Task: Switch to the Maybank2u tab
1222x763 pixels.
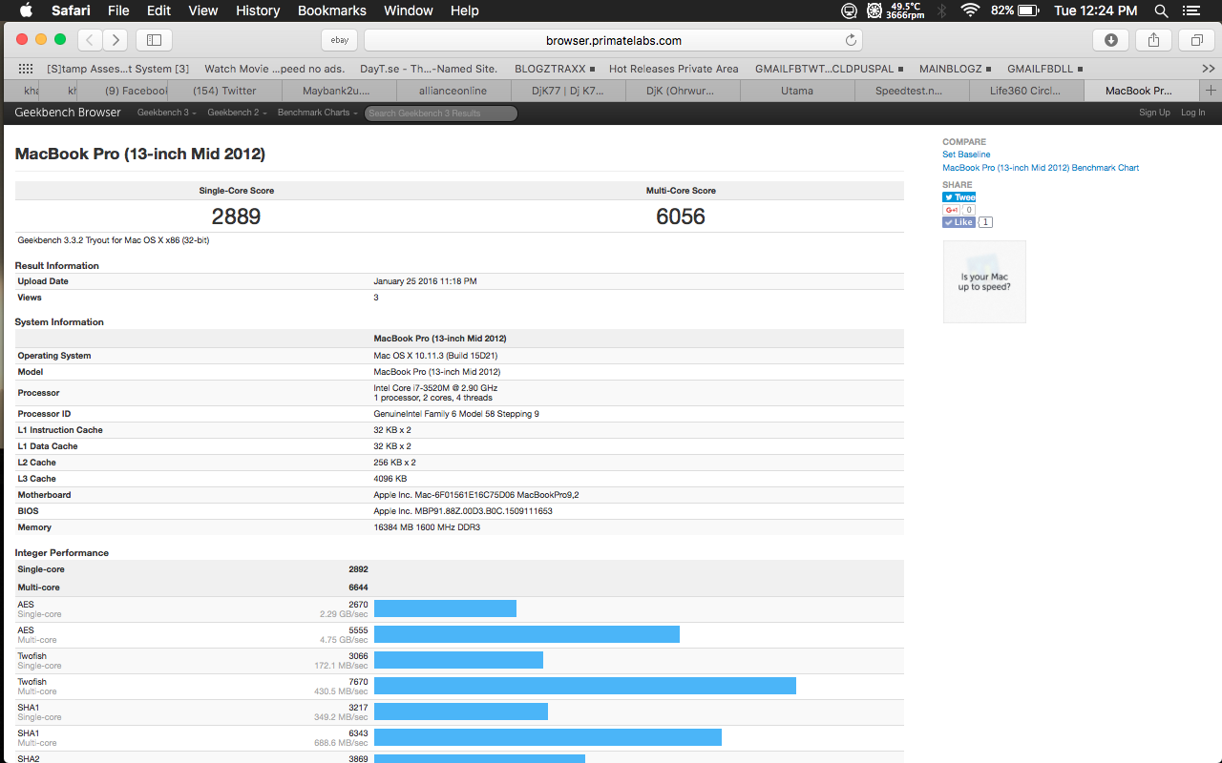Action: pyautogui.click(x=338, y=91)
